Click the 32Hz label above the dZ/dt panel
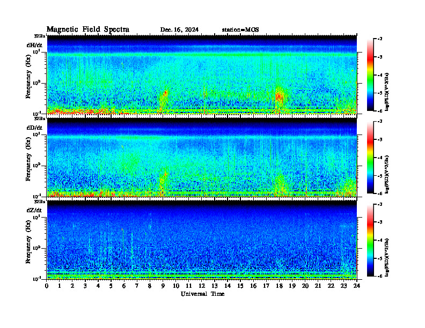 point(40,202)
